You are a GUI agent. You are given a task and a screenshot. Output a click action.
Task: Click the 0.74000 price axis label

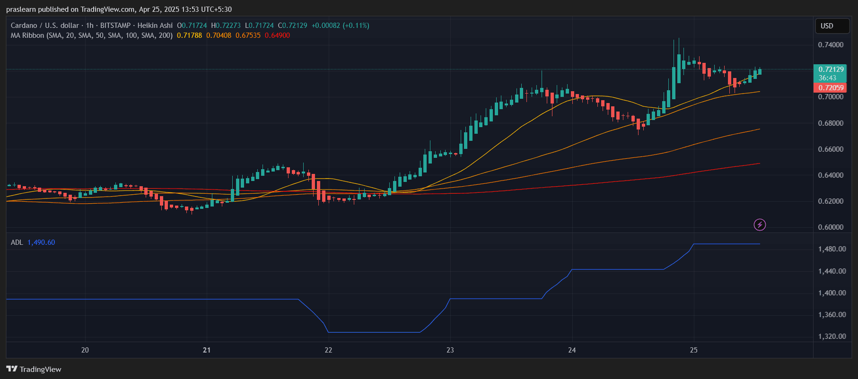[x=831, y=45]
